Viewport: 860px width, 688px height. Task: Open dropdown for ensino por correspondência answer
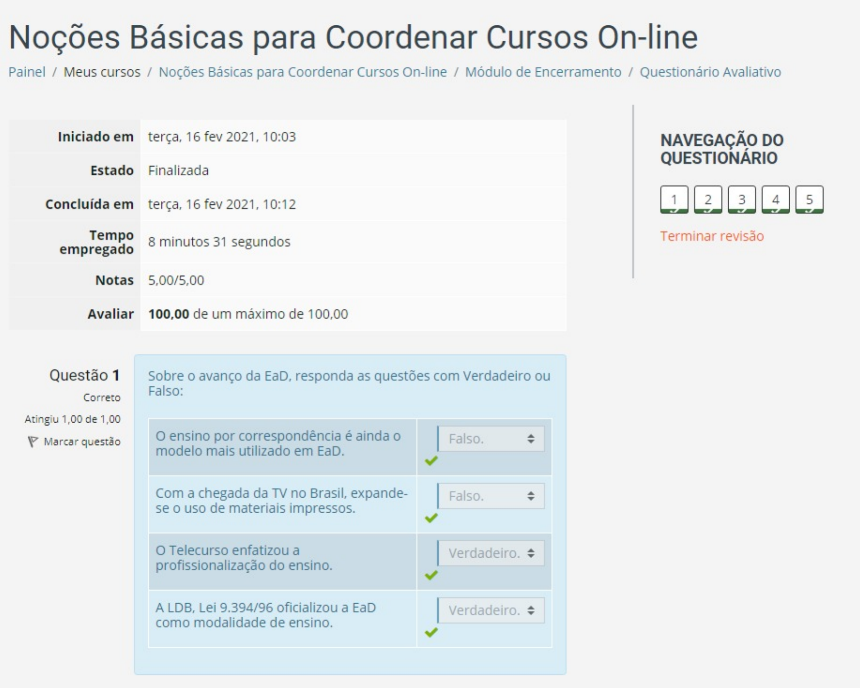point(491,439)
